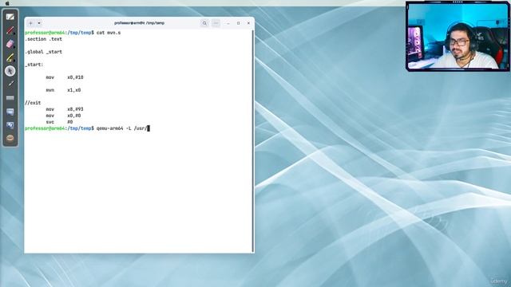
Task: Select the thin laser pointer tool
Action: tap(10, 85)
